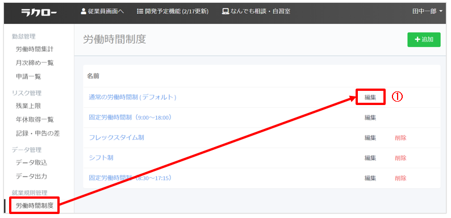Image resolution: width=451 pixels, height=218 pixels.
Task: Click the ラクロー logo
Action: pyautogui.click(x=39, y=12)
